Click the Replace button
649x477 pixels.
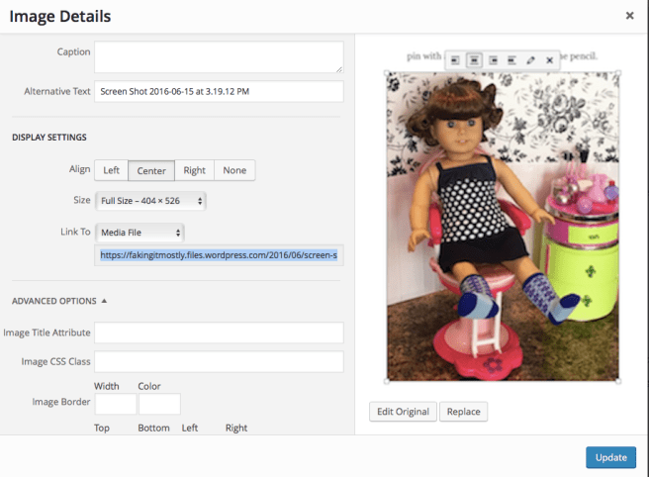click(x=463, y=412)
